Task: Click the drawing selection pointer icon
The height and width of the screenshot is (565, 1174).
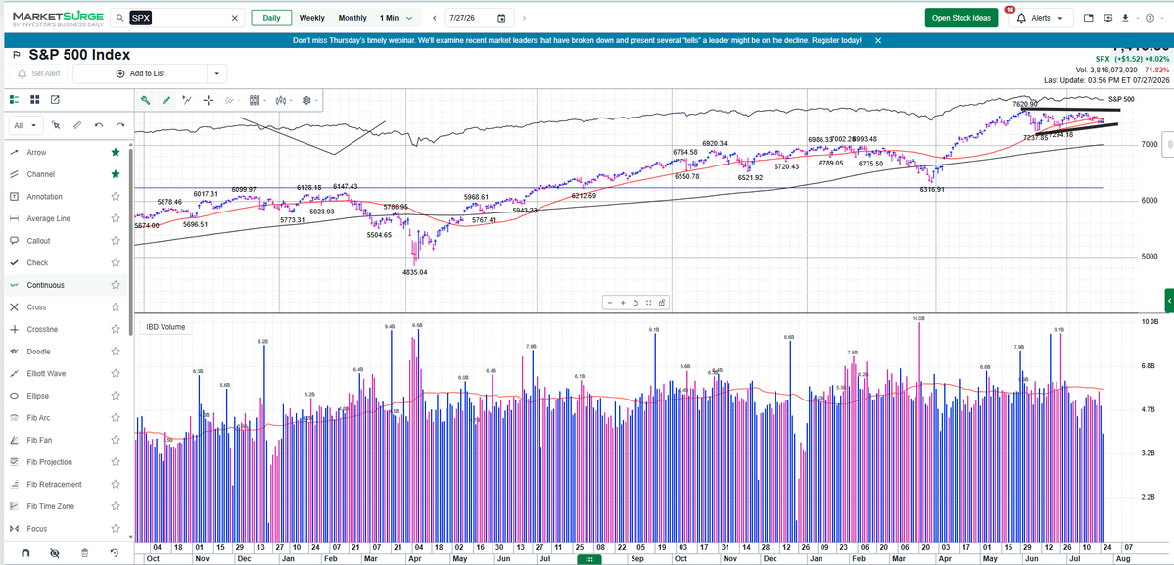Action: 56,125
